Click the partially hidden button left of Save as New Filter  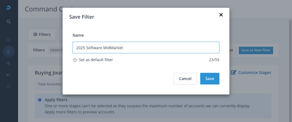pyautogui.click(x=232, y=50)
